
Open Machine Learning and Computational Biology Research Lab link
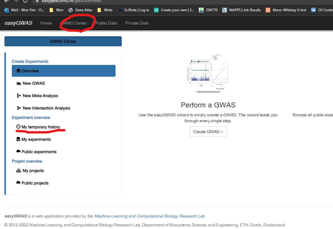pos(150,216)
